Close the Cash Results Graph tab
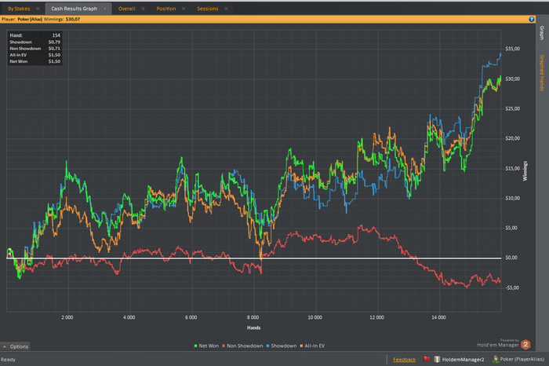The width and height of the screenshot is (549, 366). click(104, 8)
